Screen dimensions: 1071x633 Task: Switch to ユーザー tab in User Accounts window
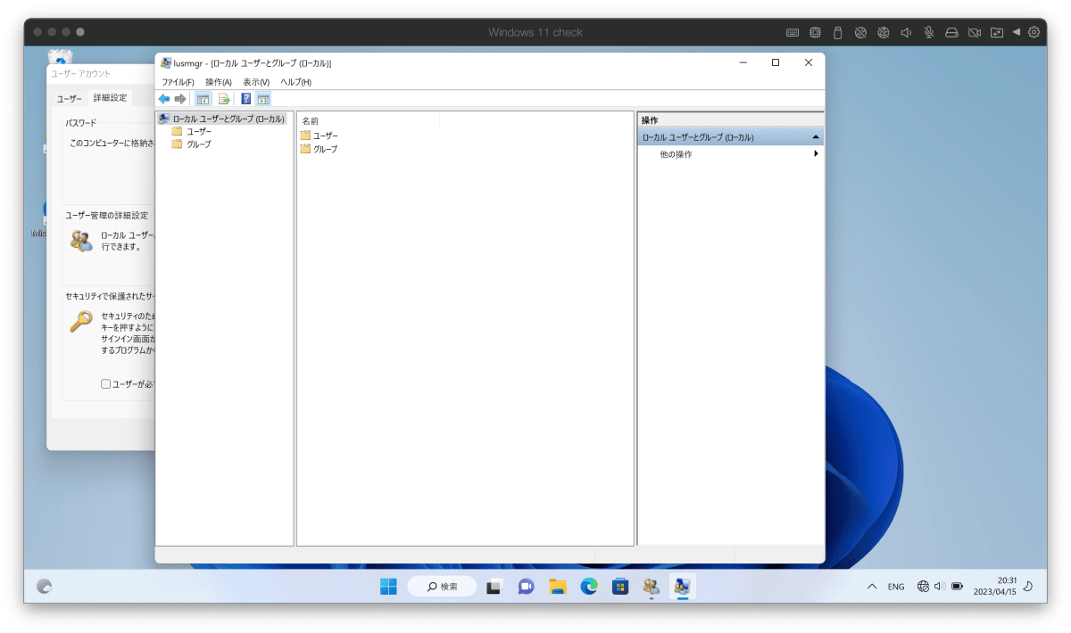click(x=70, y=99)
